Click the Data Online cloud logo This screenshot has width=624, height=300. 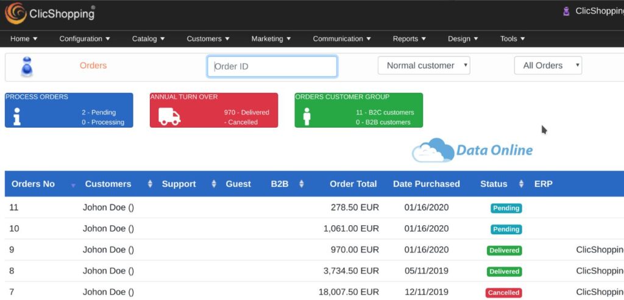click(x=472, y=150)
